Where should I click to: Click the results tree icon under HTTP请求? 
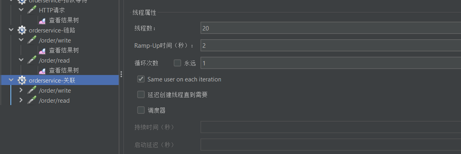[42, 20]
